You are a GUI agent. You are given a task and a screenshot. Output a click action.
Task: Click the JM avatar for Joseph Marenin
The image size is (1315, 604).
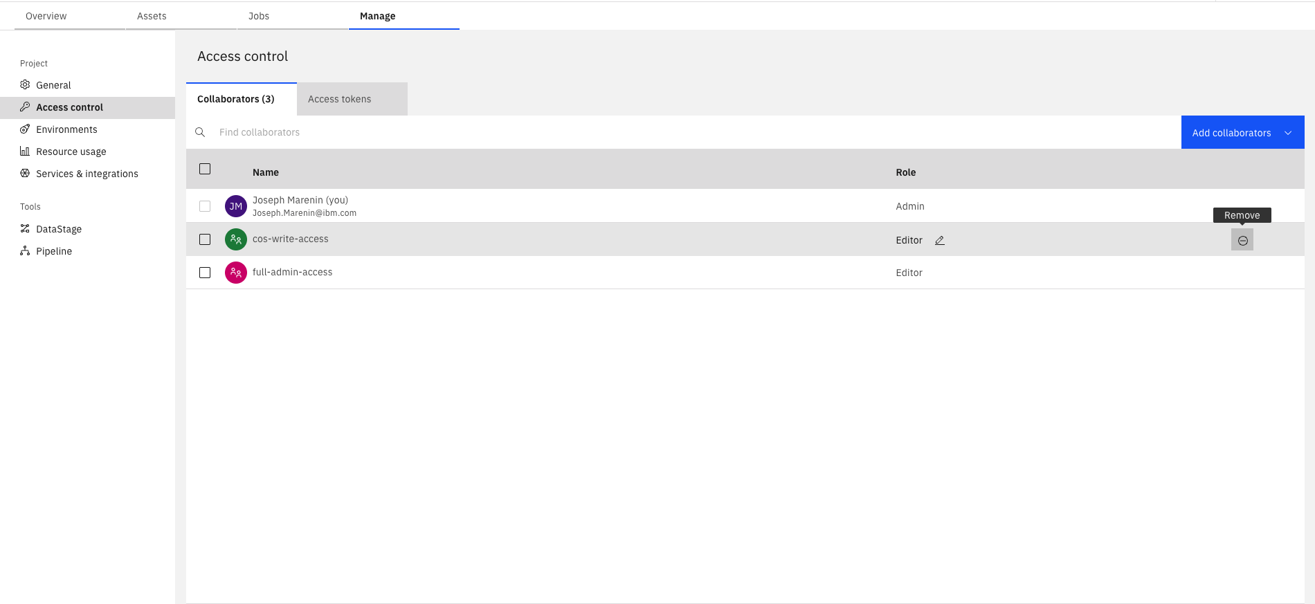pyautogui.click(x=236, y=206)
